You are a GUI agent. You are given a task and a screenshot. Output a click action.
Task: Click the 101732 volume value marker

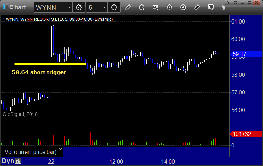246,134
